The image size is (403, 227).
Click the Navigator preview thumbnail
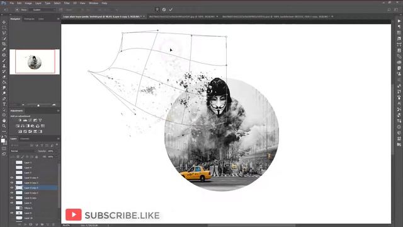click(35, 62)
